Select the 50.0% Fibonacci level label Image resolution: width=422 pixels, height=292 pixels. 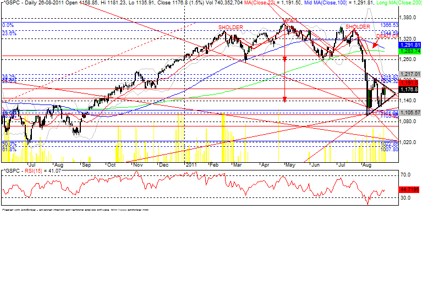point(9,144)
